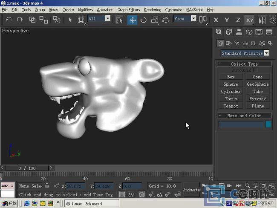Open the Motion command panel tab
The width and height of the screenshot is (277, 208).
pos(249,32)
